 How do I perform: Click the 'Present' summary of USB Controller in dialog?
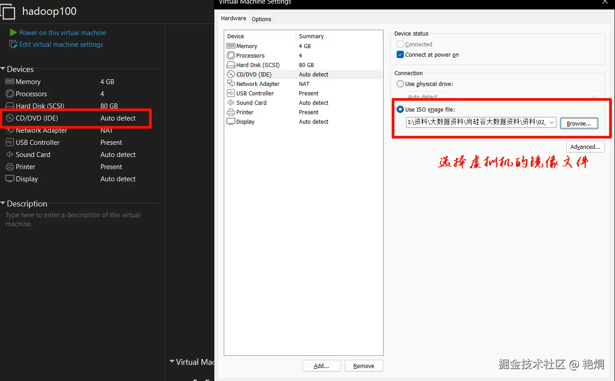(309, 93)
